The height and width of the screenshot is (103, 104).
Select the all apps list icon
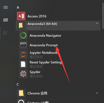pyautogui.click(x=6, y=33)
